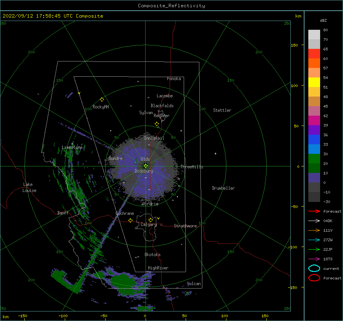Screen dimensions: 343x321
Task: Click the white 04DK arrow legend icon
Action: [314, 221]
